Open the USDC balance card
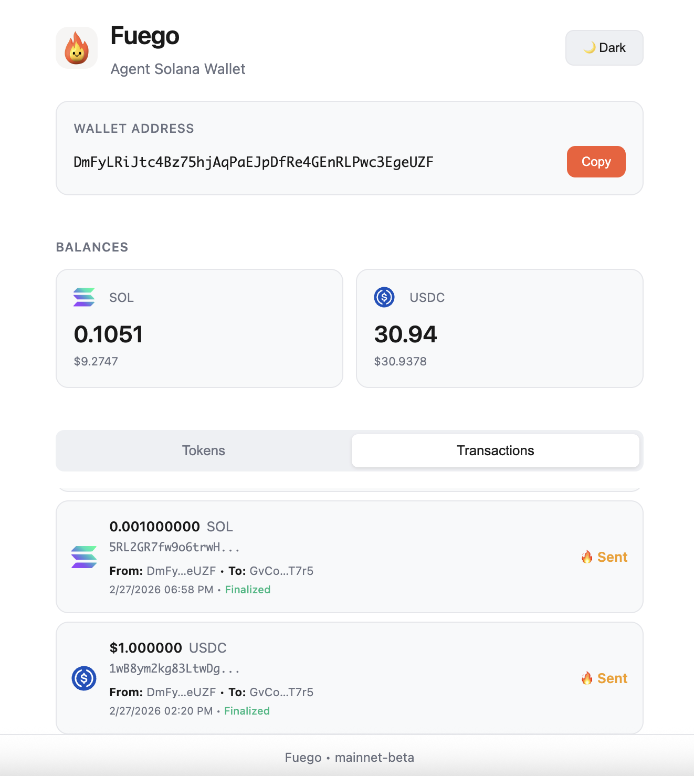The image size is (694, 776). (x=499, y=329)
